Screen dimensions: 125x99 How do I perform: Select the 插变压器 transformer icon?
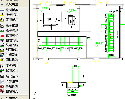(2, 26)
